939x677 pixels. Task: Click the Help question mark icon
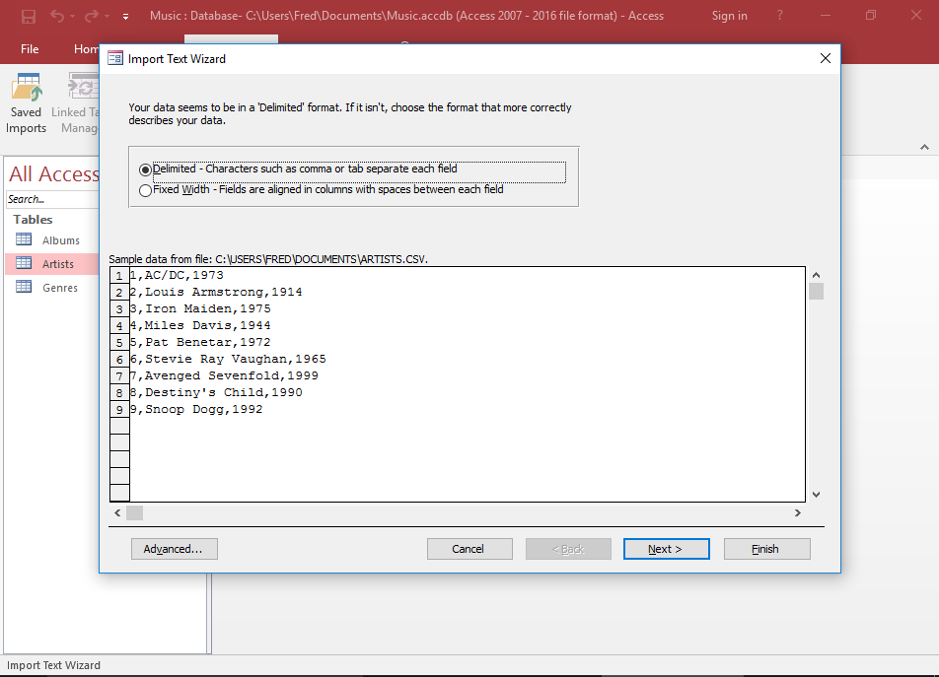click(779, 16)
